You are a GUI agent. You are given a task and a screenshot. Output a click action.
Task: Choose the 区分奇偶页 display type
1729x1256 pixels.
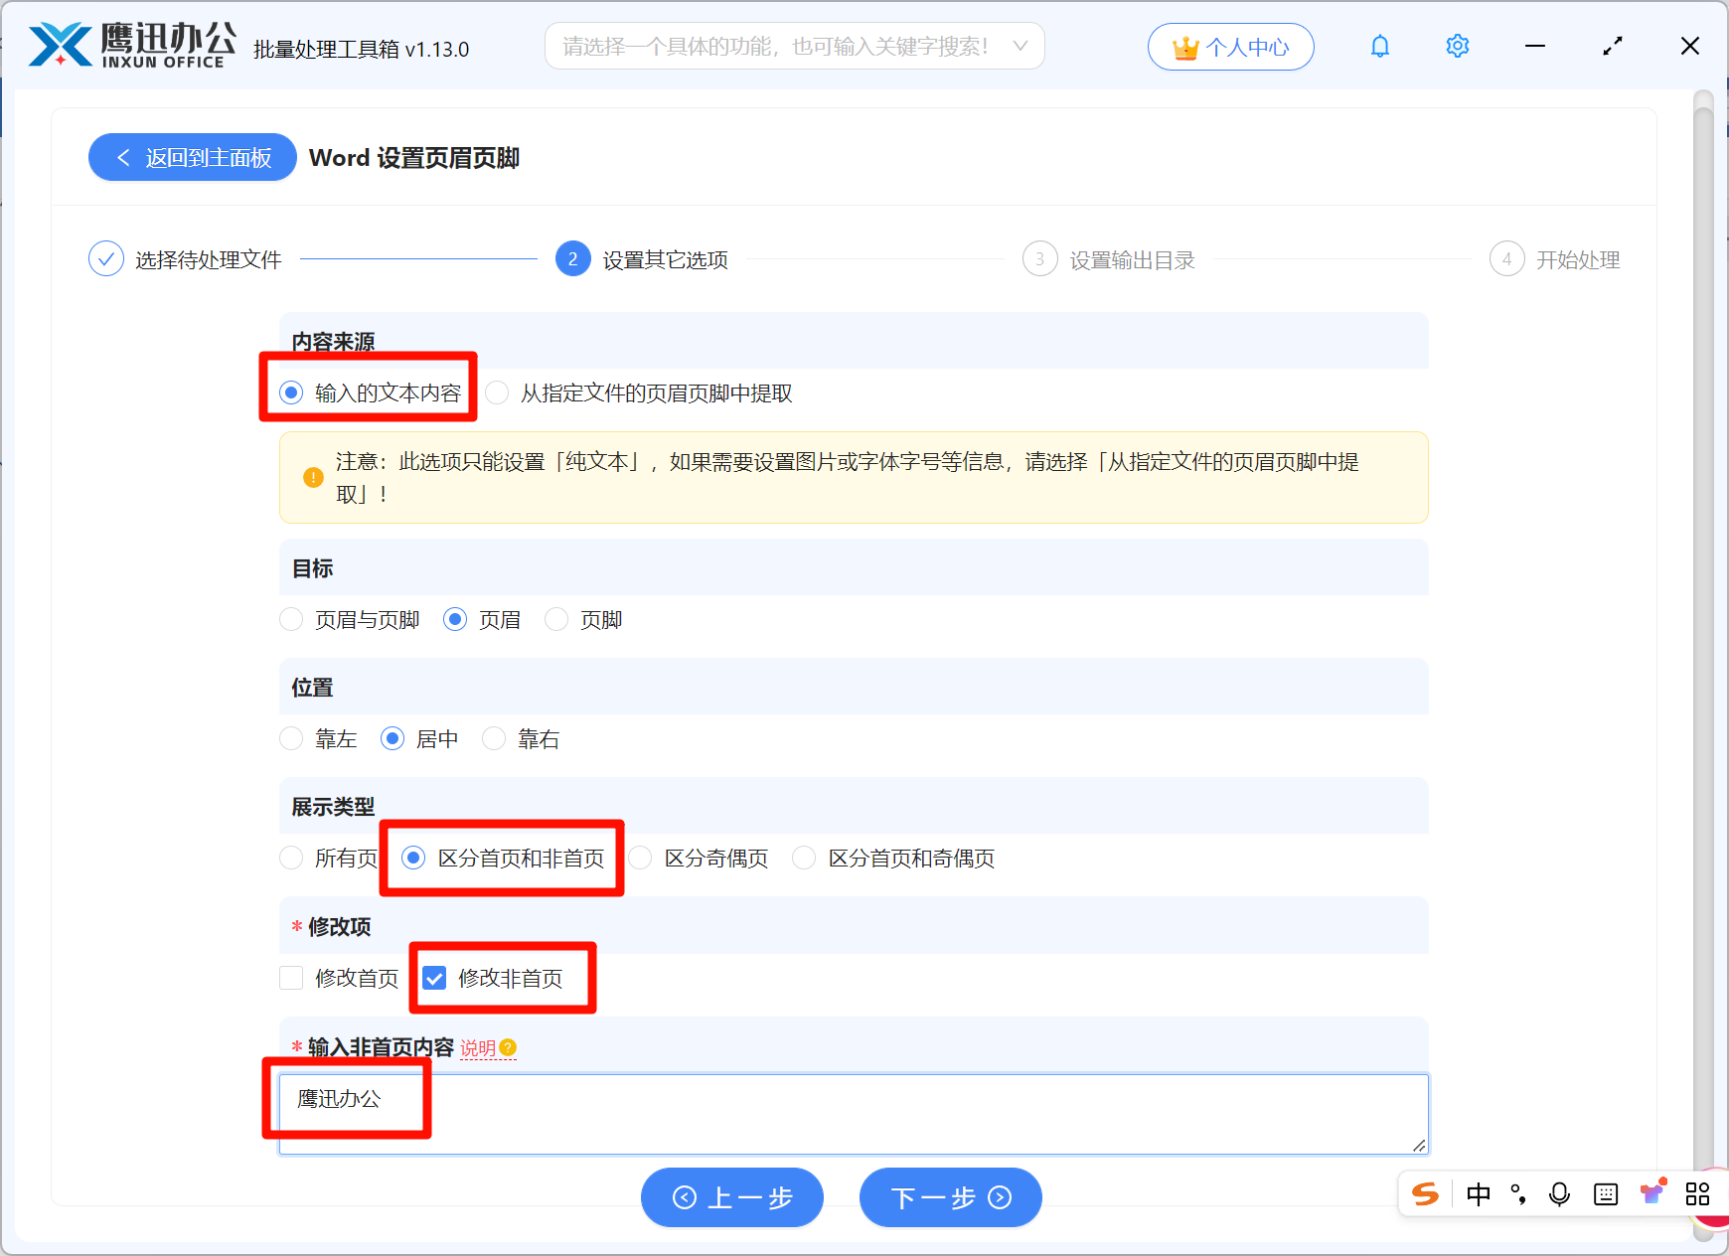coord(640,859)
